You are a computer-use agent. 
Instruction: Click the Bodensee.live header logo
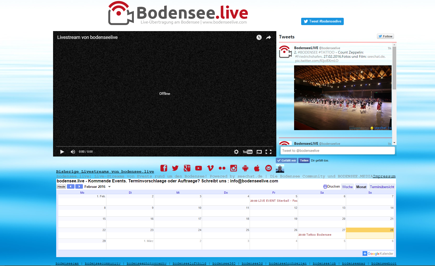[x=178, y=13]
